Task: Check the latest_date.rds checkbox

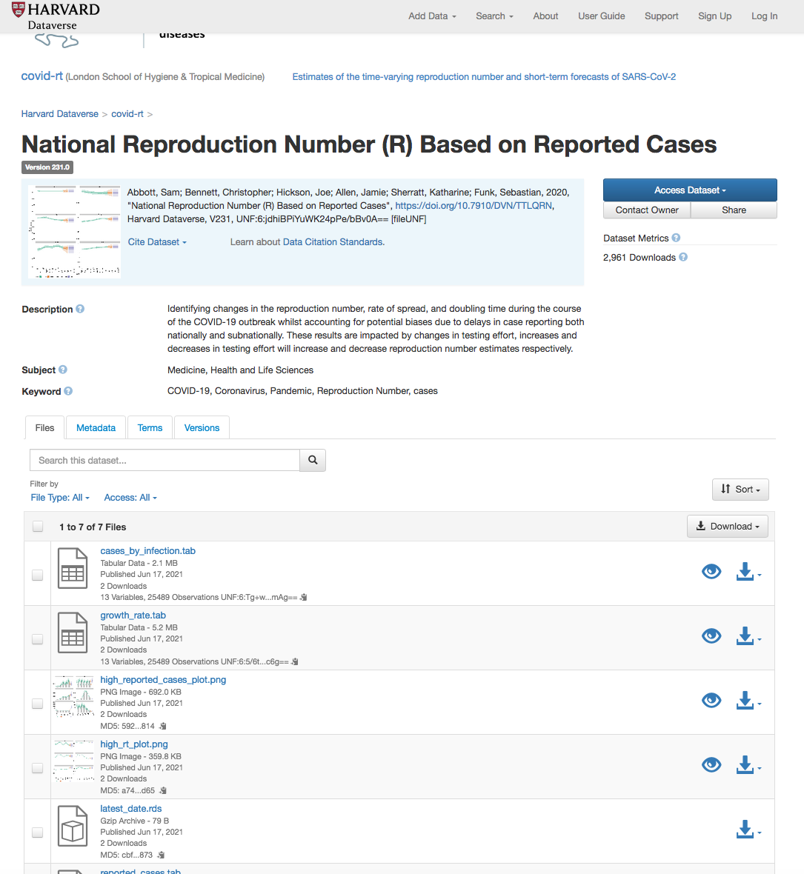Action: [37, 833]
